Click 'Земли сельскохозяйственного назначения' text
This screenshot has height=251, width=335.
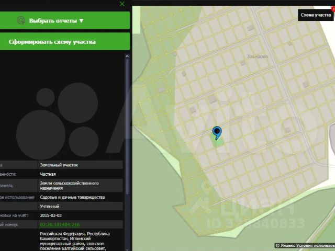[x=69, y=186]
